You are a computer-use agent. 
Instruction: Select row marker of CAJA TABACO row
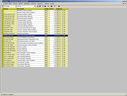coord(2,26)
